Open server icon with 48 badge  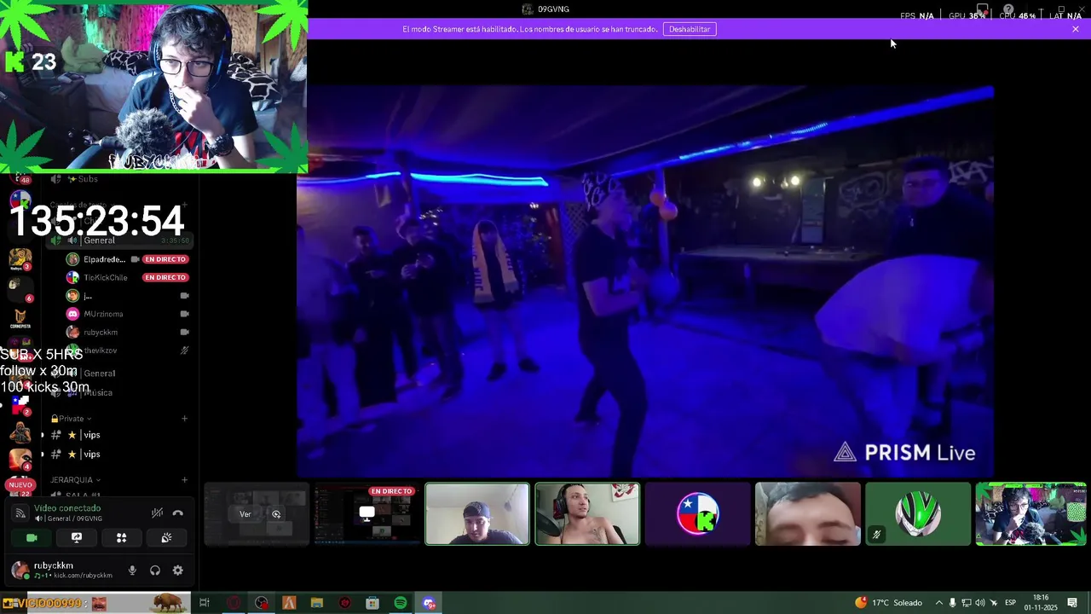20,177
